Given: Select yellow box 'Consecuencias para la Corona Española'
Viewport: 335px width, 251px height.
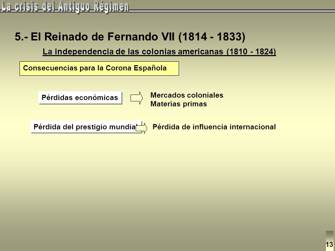Looking at the screenshot, I should click(x=99, y=69).
